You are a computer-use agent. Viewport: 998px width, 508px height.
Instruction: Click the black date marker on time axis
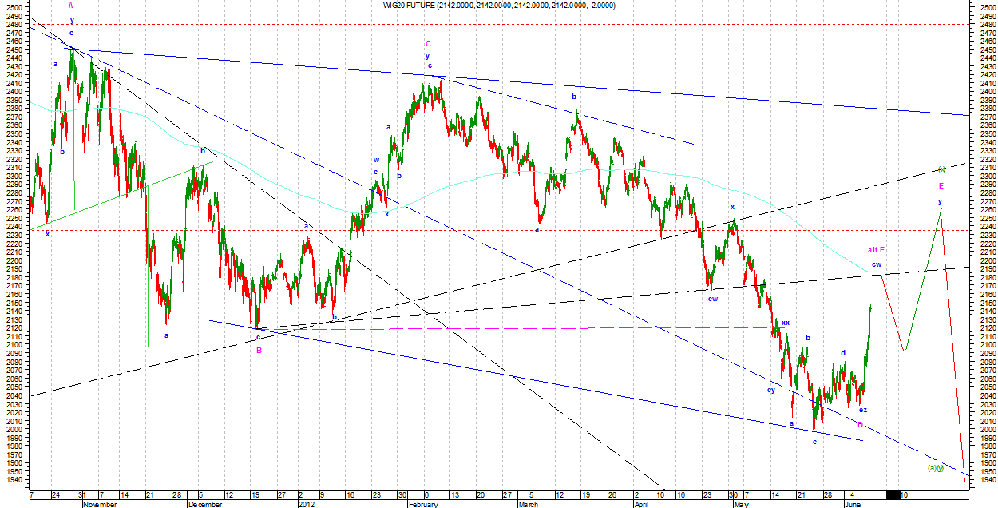(893, 495)
